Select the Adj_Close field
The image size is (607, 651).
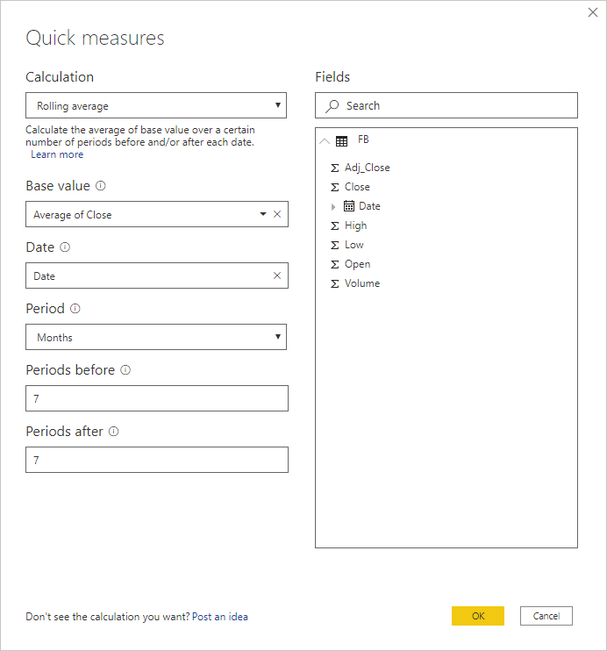(x=367, y=168)
